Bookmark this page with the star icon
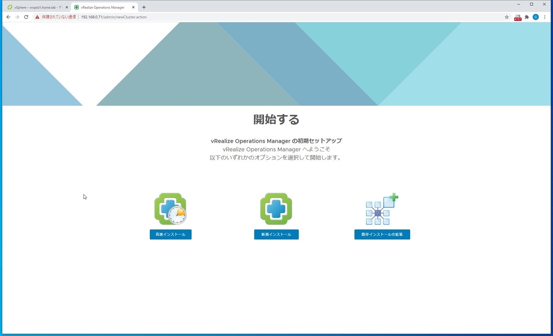The height and width of the screenshot is (336, 553). [506, 17]
